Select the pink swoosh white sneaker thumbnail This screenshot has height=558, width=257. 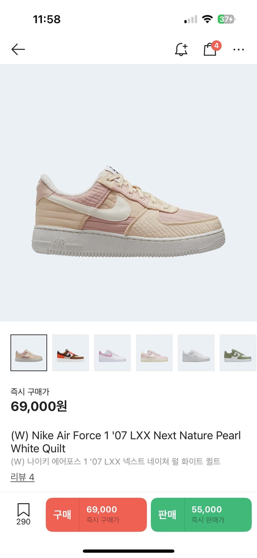click(x=113, y=353)
